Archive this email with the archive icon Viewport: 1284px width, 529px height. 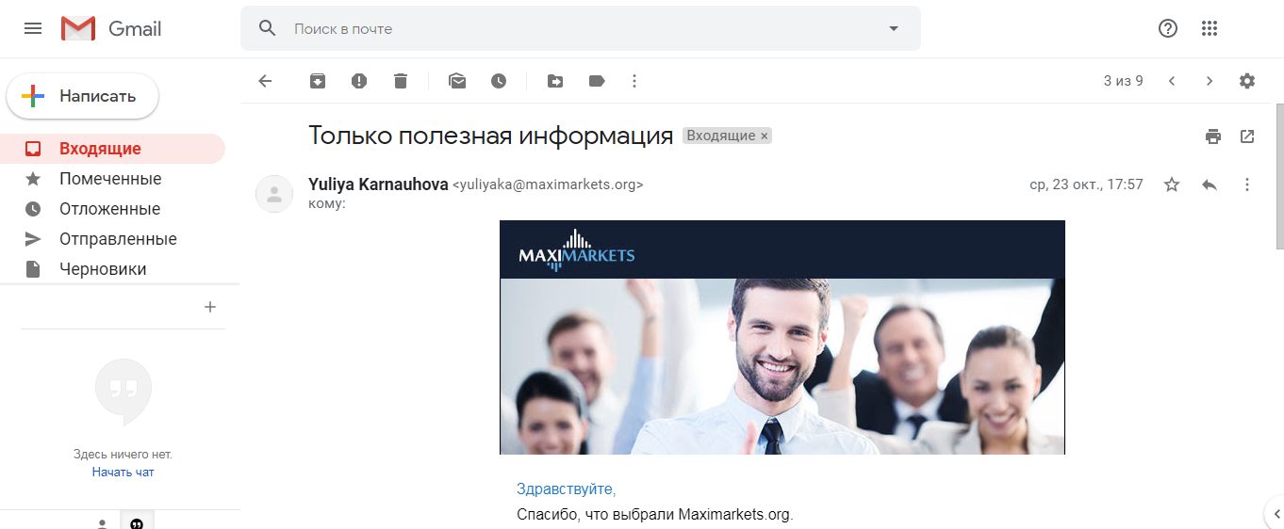pyautogui.click(x=318, y=81)
